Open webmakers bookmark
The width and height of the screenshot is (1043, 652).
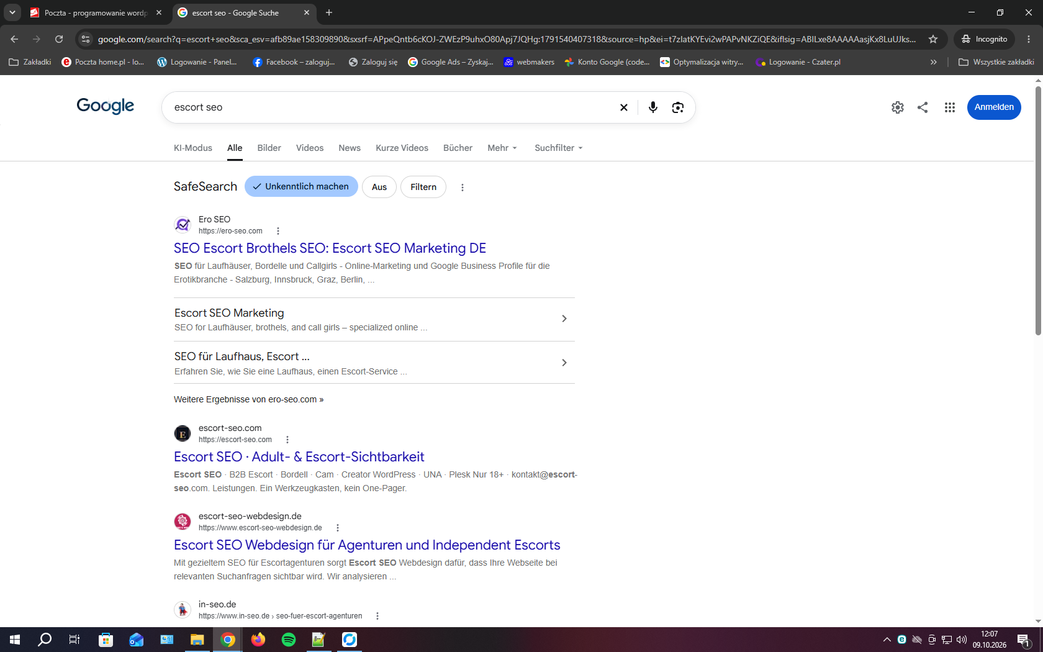[x=529, y=62]
